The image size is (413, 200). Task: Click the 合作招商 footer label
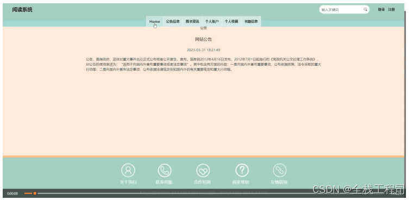click(202, 182)
